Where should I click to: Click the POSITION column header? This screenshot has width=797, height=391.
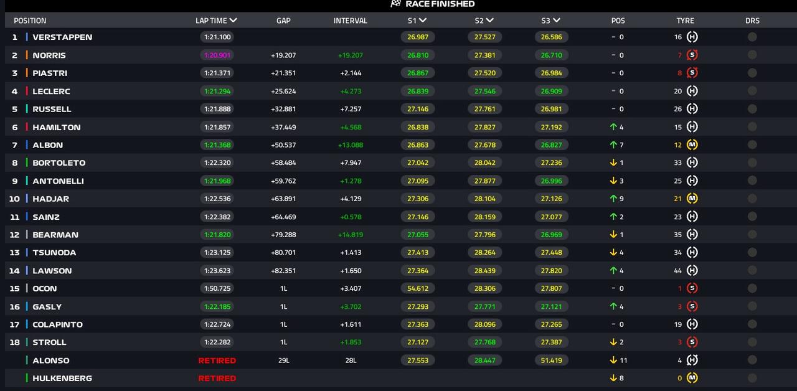tap(30, 21)
